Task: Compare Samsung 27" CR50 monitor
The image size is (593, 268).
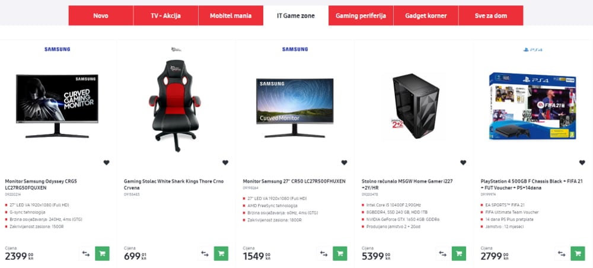Action: tap(324, 254)
